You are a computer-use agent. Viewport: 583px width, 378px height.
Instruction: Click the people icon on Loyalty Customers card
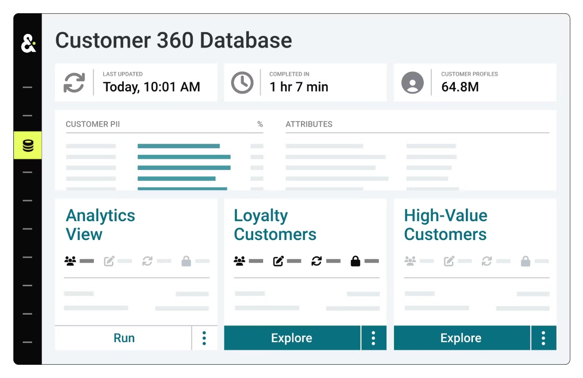click(240, 261)
